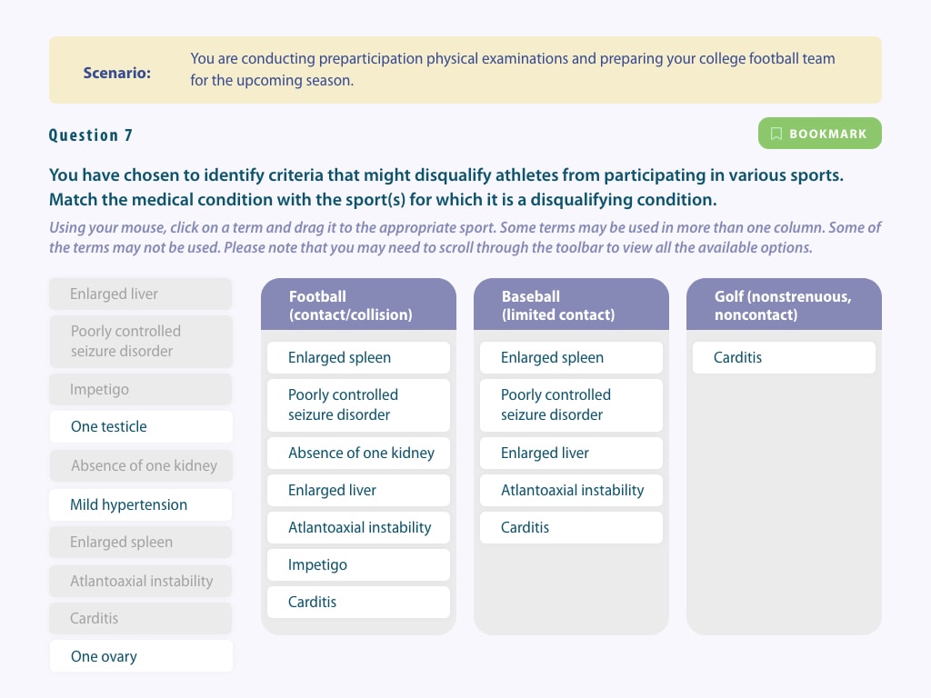Screen dimensions: 931x698
Task: Click the greyed Impetigo term in the list
Action: click(x=141, y=389)
